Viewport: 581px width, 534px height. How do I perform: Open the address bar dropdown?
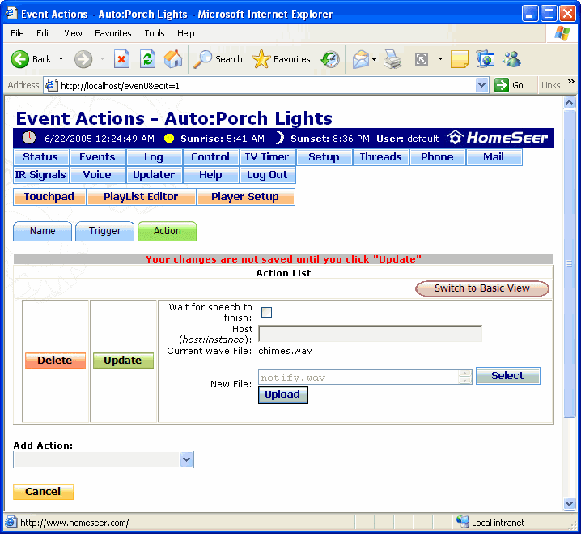click(x=481, y=85)
